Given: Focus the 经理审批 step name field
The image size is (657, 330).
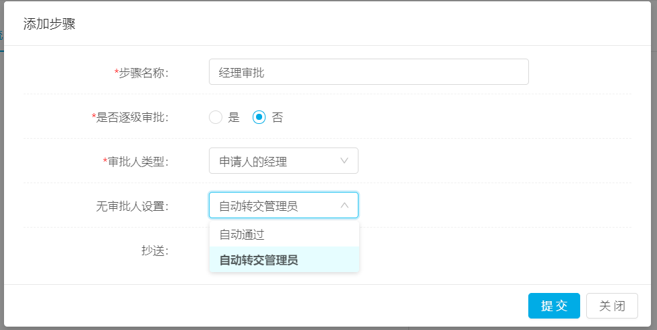Looking at the screenshot, I should (369, 72).
